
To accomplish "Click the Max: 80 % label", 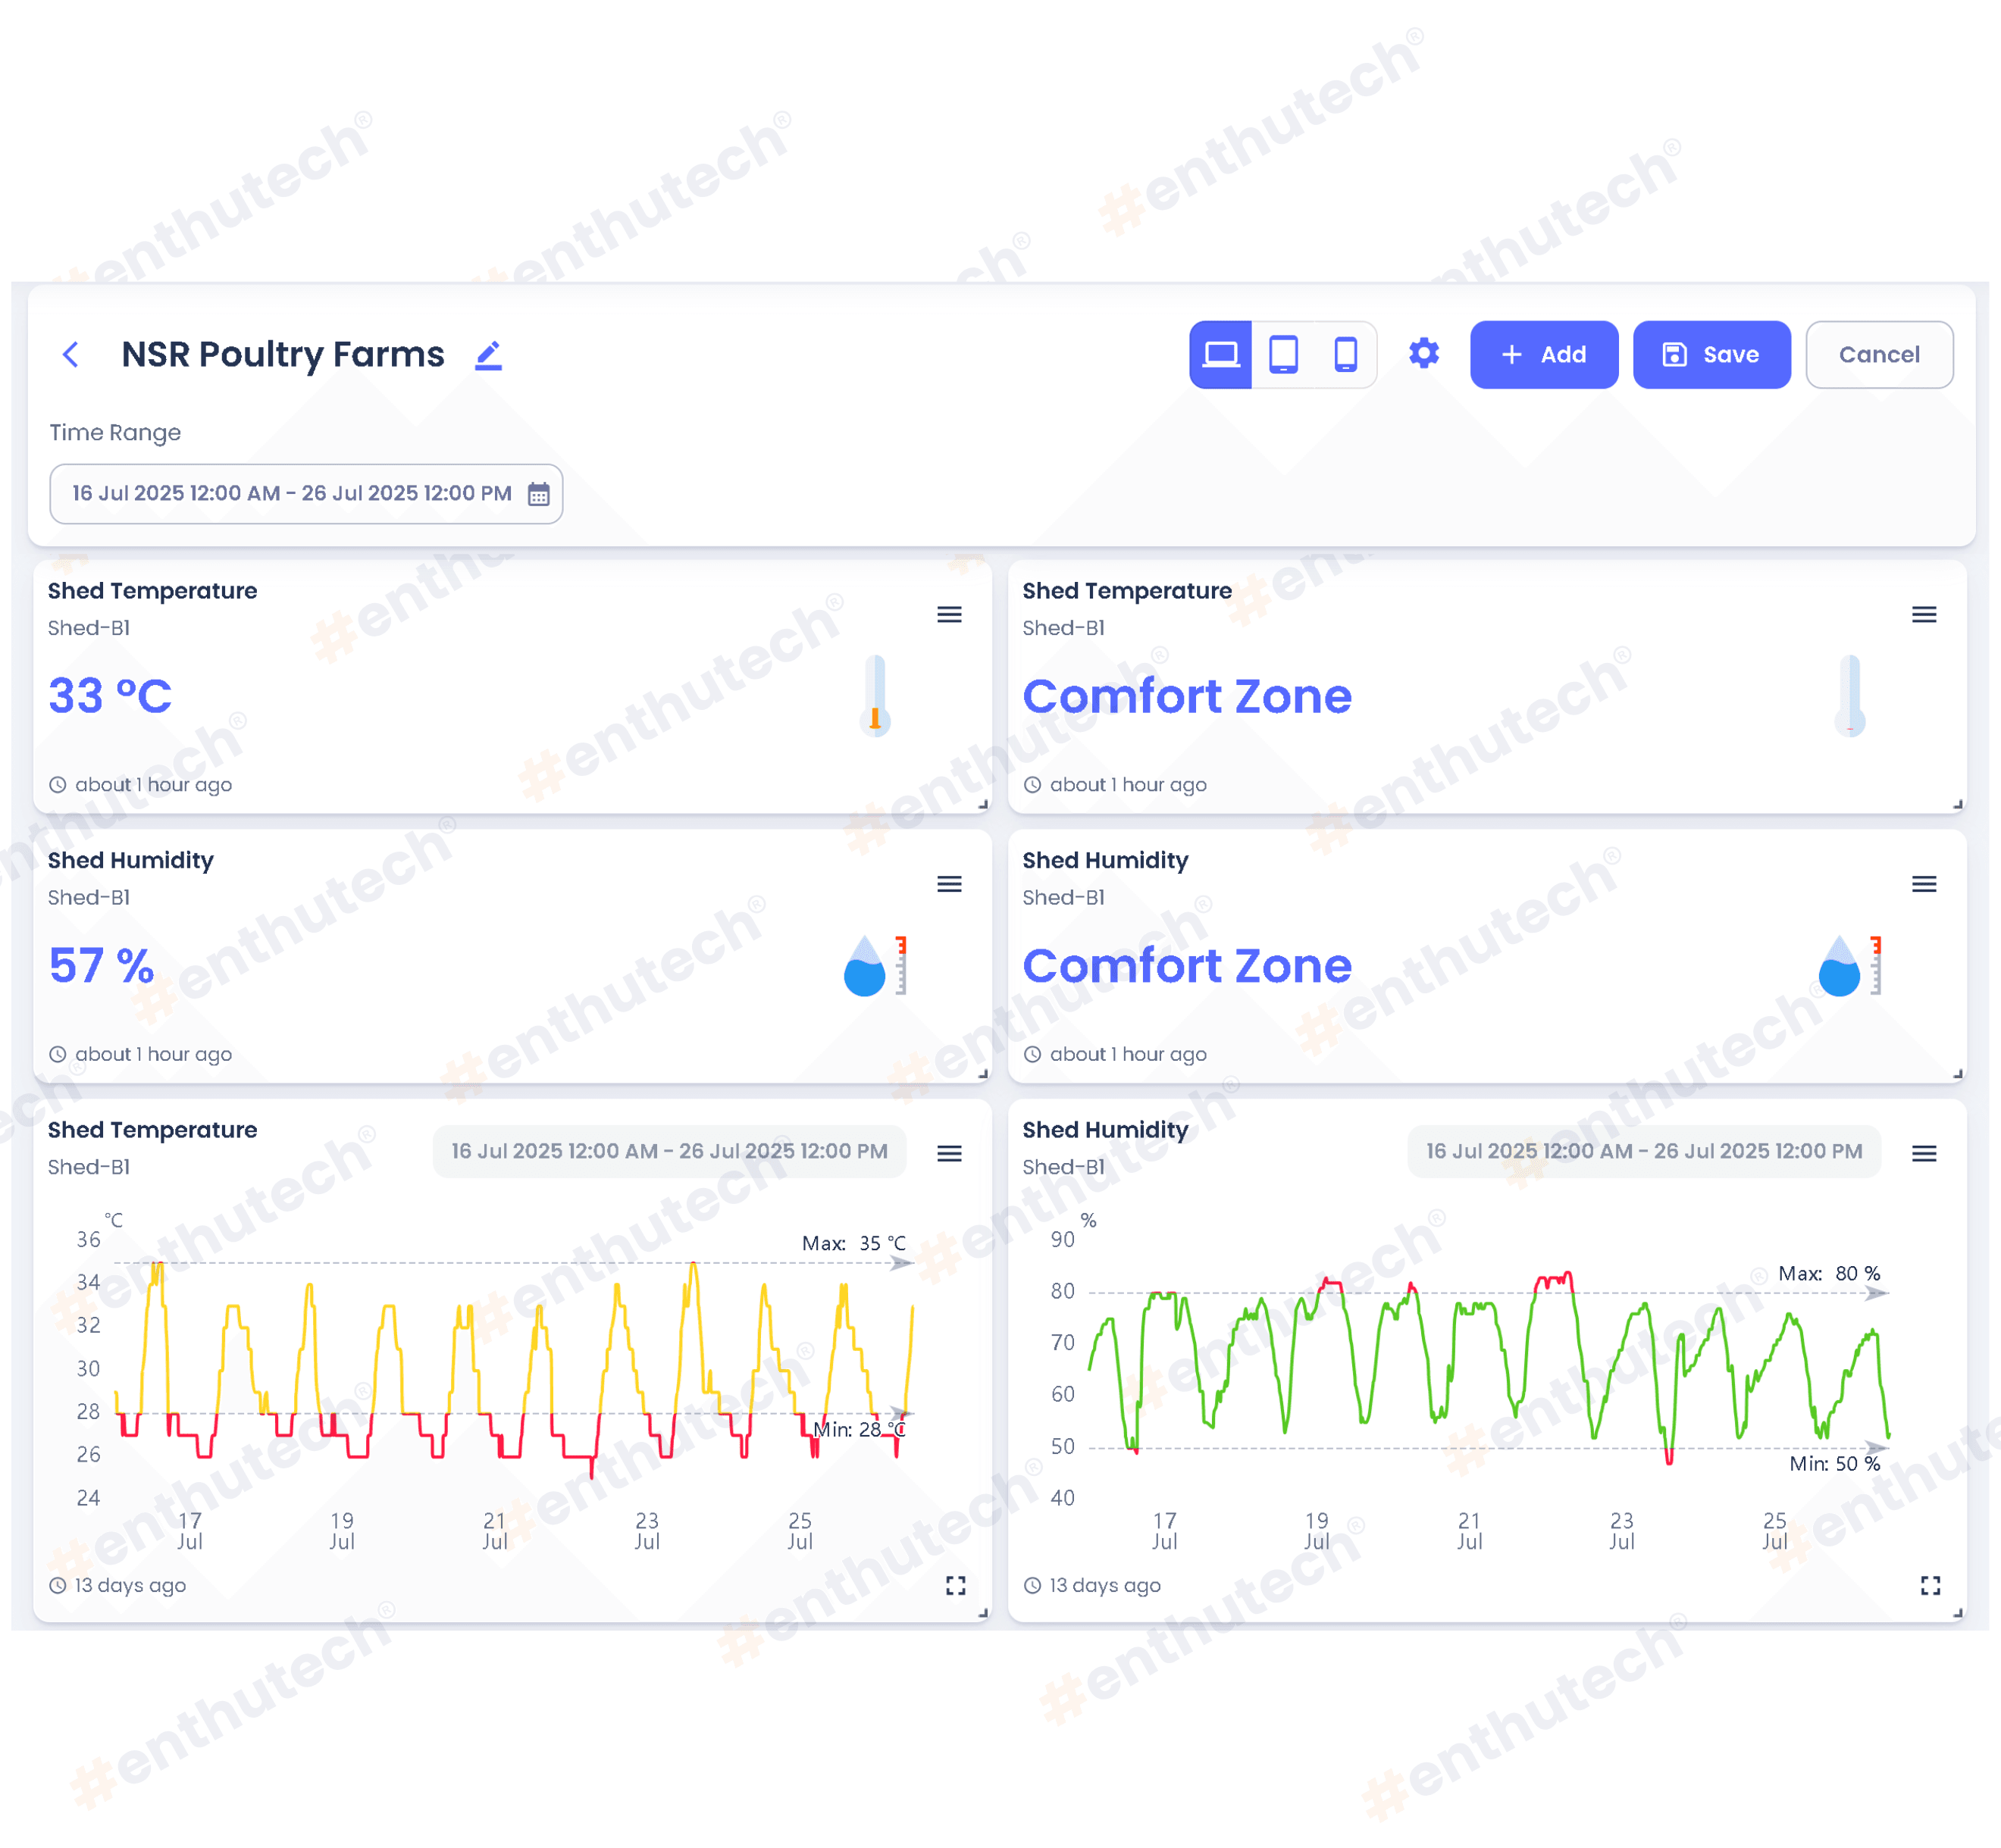I will coord(1829,1273).
